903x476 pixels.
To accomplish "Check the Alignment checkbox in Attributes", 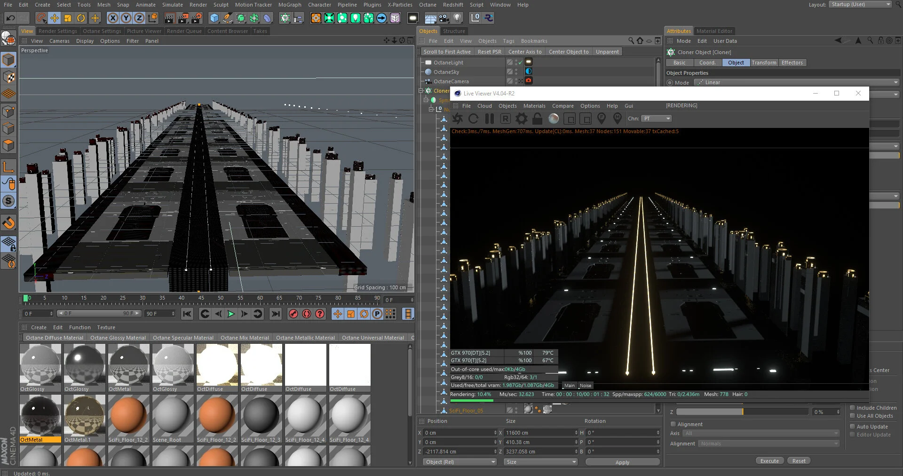I will pos(673,424).
